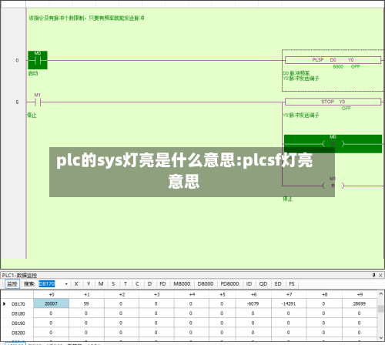Show T registers in data monitor
This screenshot has width=385, height=345.
click(x=126, y=284)
